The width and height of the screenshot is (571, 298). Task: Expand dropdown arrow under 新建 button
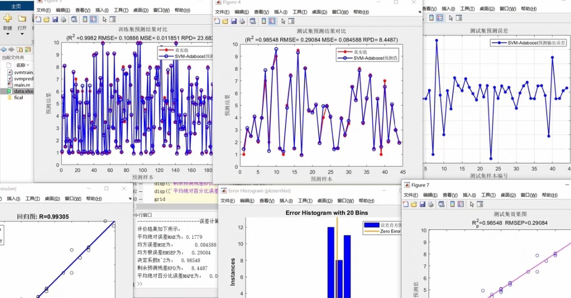7,34
